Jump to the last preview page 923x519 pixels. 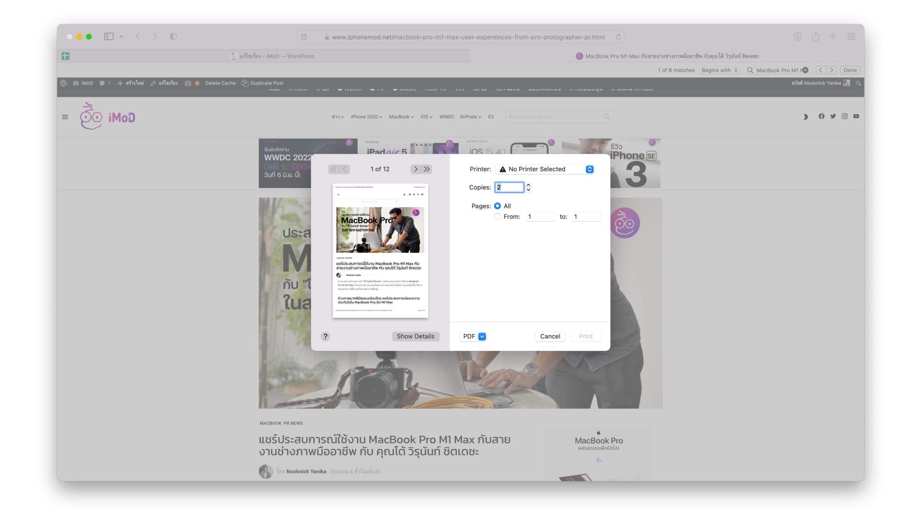427,169
